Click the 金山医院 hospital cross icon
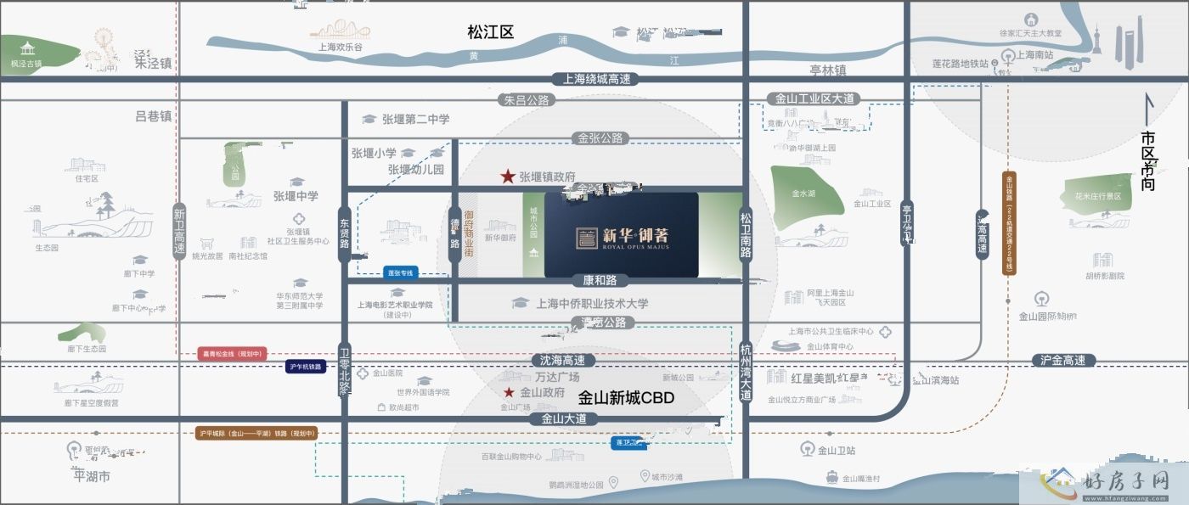1189x505 pixels. coord(363,373)
